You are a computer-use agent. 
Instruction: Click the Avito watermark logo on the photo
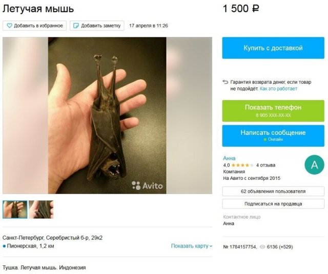(x=147, y=186)
